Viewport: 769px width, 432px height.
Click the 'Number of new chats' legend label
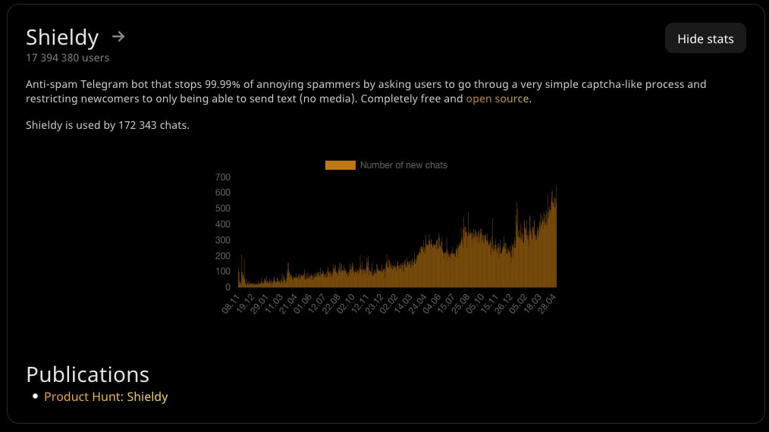click(403, 165)
